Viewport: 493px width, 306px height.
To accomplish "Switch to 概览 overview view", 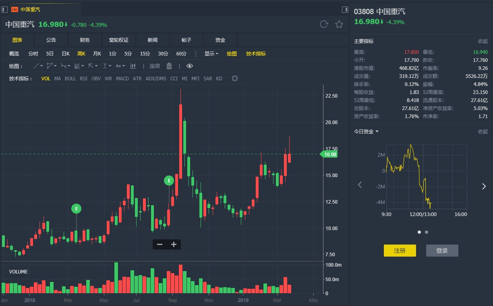I will pyautogui.click(x=14, y=53).
